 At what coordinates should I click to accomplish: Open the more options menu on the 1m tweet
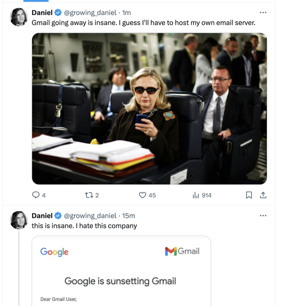click(x=263, y=13)
